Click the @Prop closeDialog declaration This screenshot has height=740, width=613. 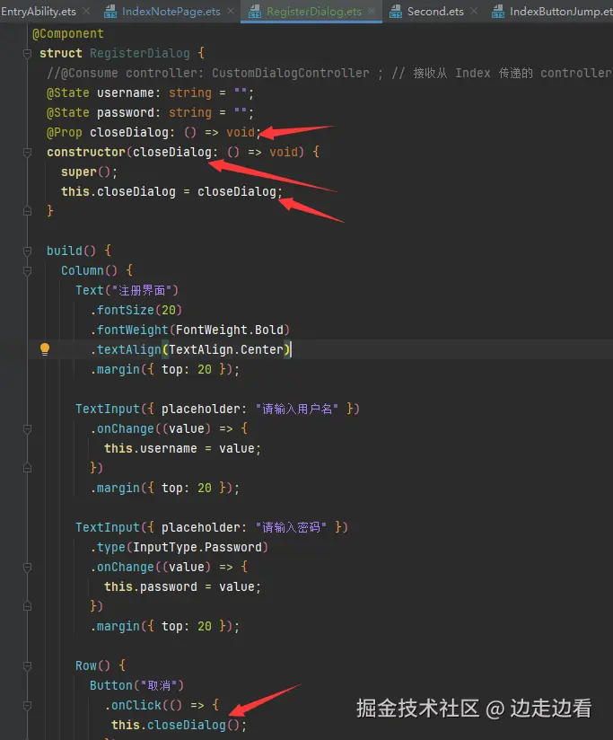[x=153, y=133]
